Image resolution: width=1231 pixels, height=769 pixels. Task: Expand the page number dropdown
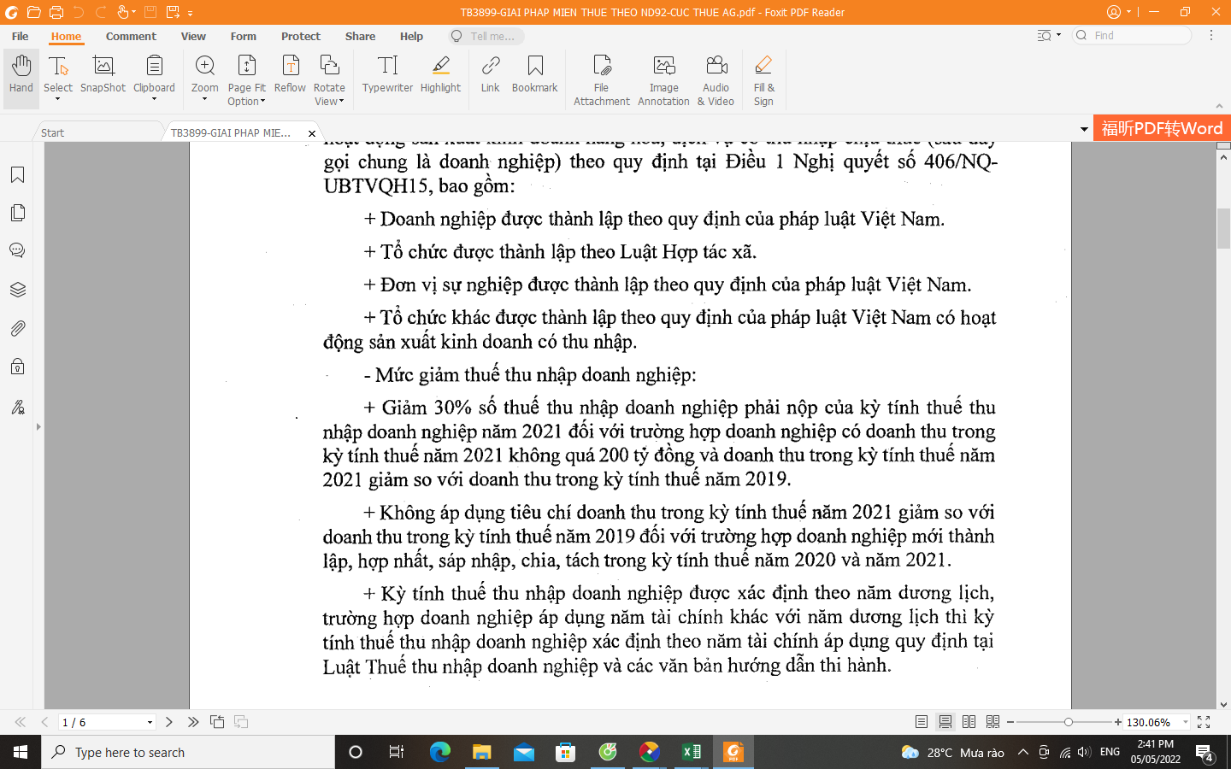click(150, 722)
